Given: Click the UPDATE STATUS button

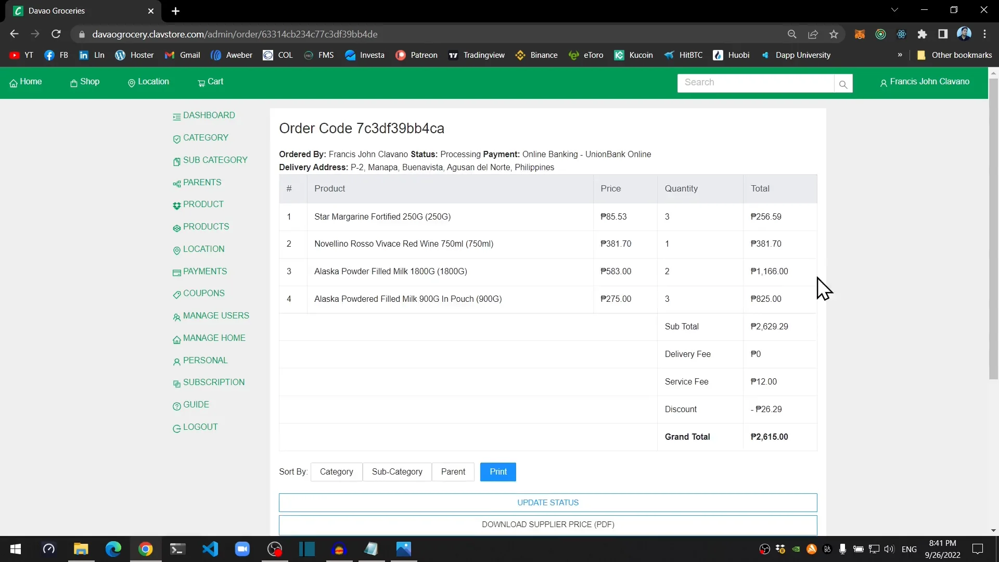Looking at the screenshot, I should (547, 503).
